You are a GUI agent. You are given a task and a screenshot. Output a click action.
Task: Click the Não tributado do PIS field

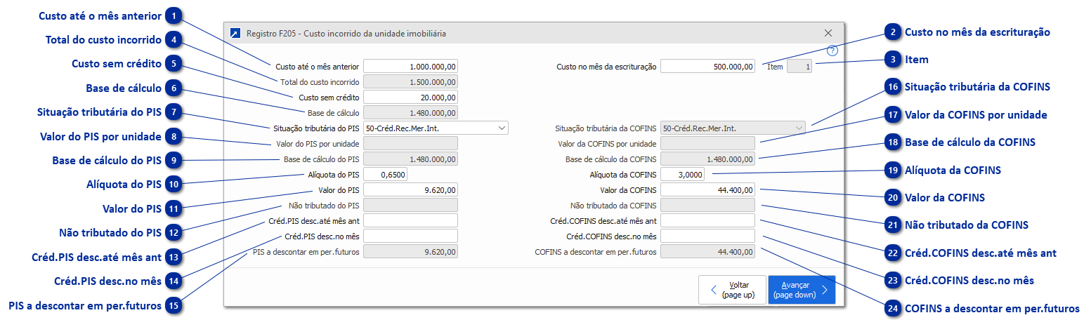[x=411, y=205]
